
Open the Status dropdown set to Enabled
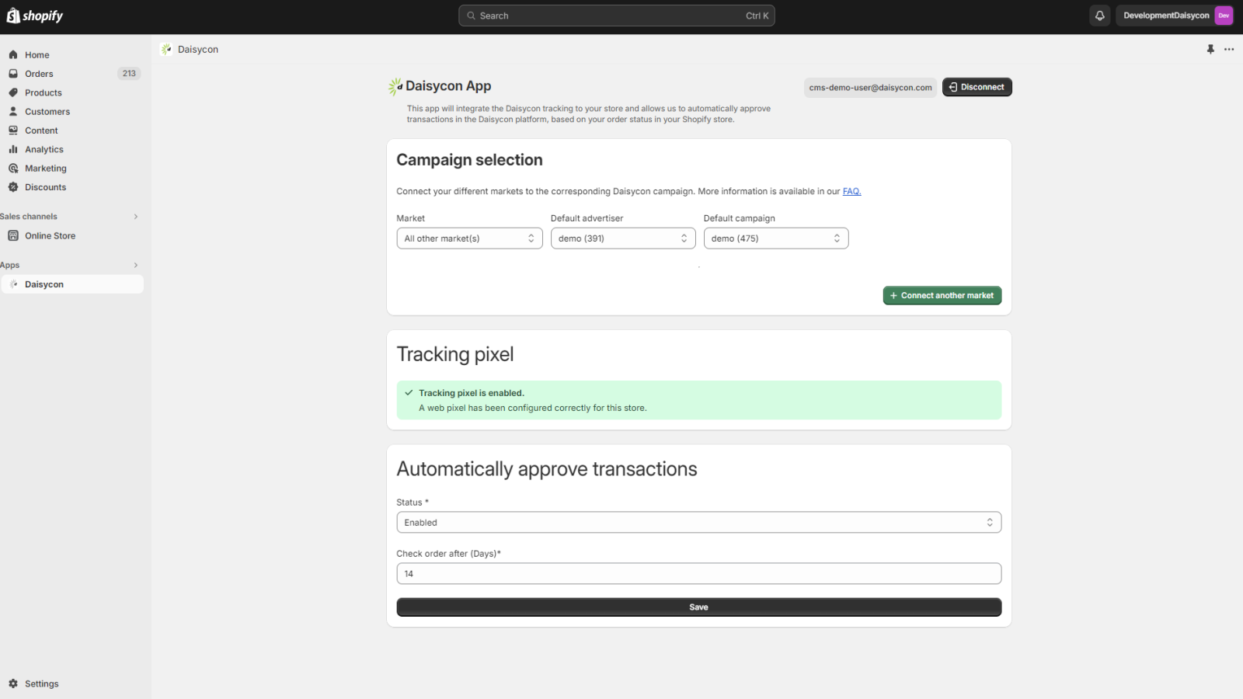(698, 522)
